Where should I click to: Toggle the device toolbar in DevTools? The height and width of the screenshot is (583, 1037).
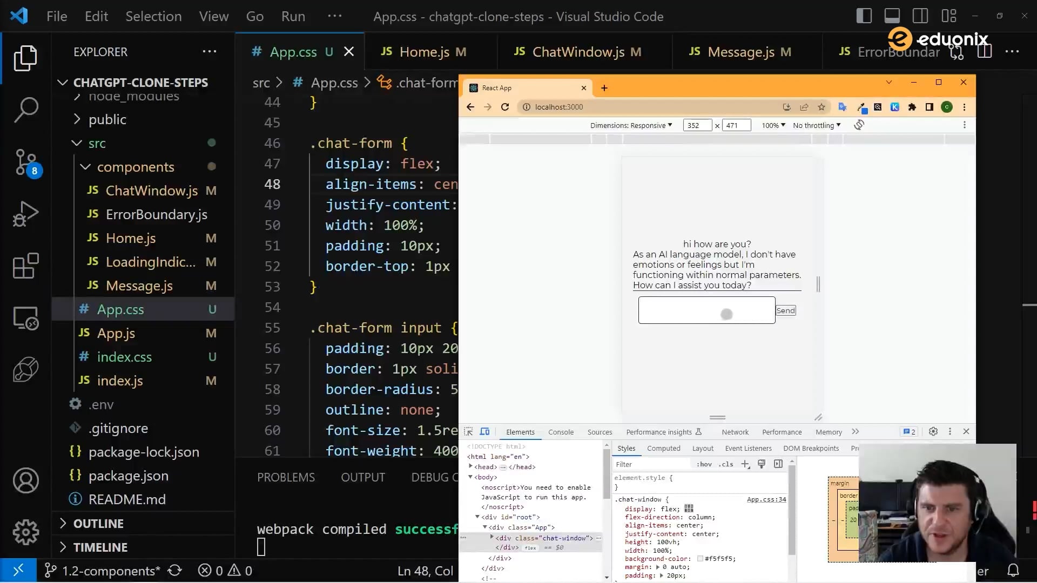pos(484,431)
